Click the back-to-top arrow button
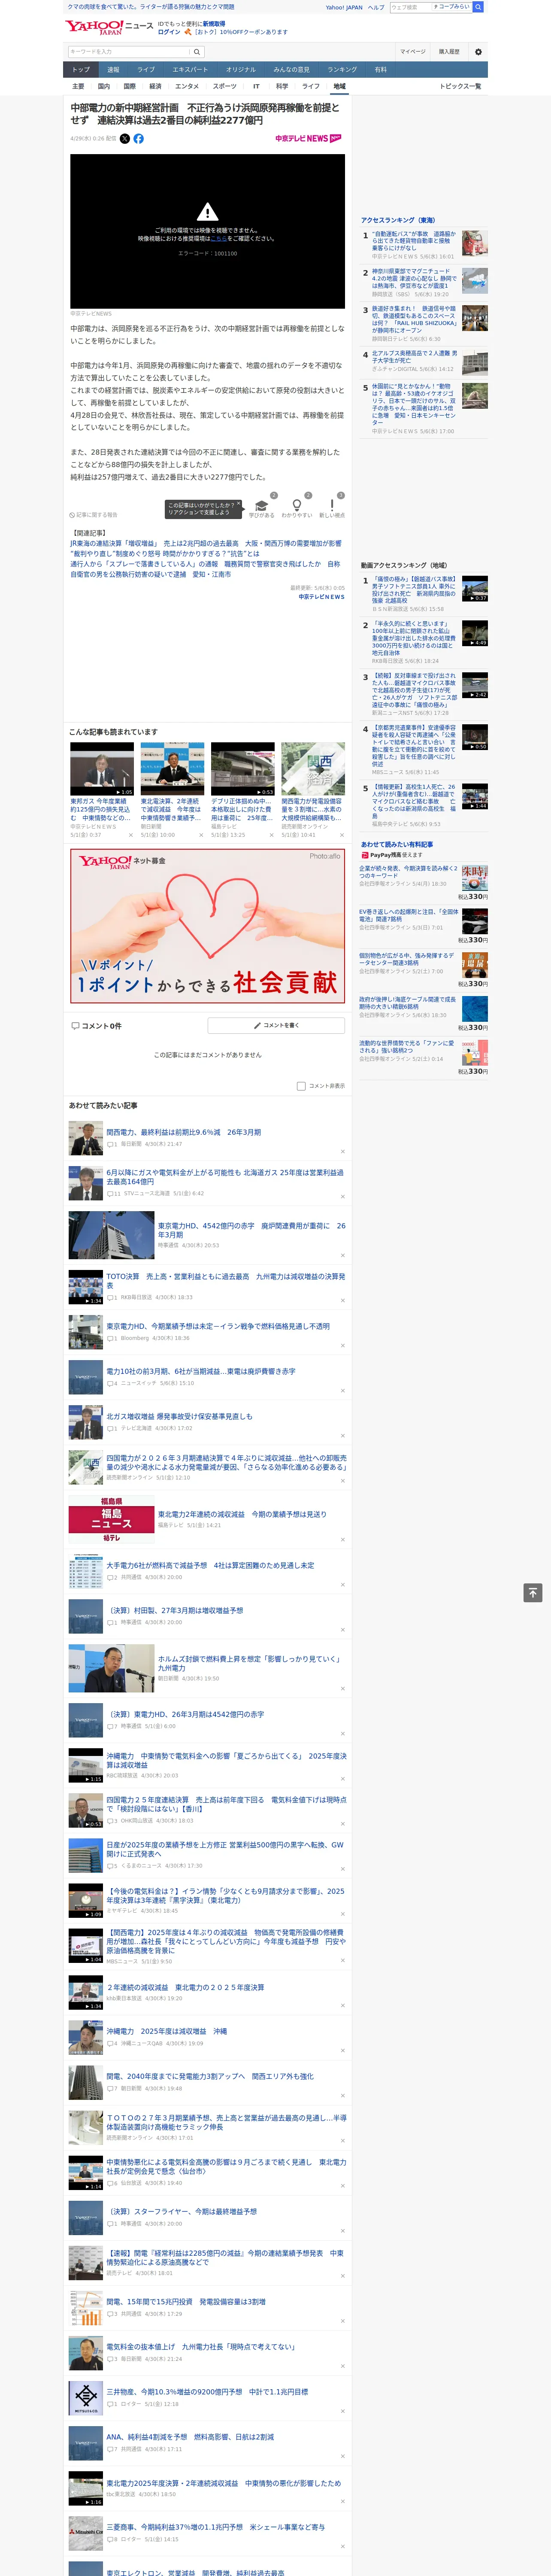Image resolution: width=551 pixels, height=2576 pixels. click(533, 1592)
